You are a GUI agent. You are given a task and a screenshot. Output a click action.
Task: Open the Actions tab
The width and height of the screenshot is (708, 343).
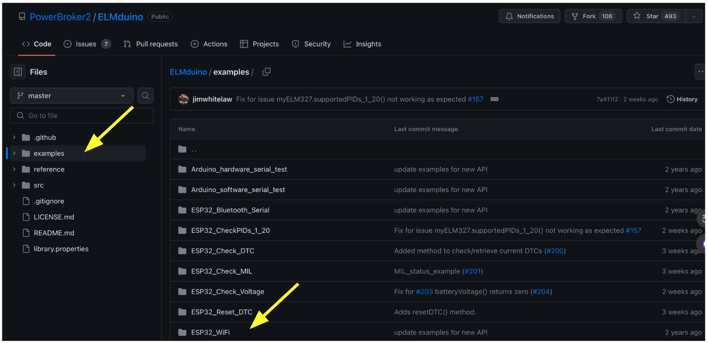209,44
